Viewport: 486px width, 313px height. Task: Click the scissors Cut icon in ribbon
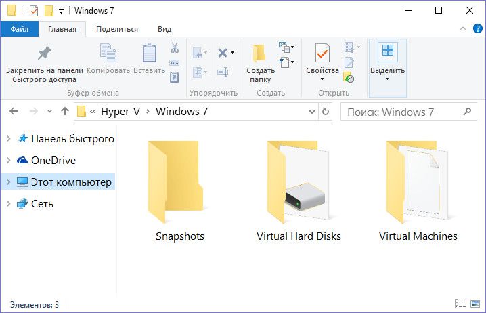pyautogui.click(x=174, y=48)
